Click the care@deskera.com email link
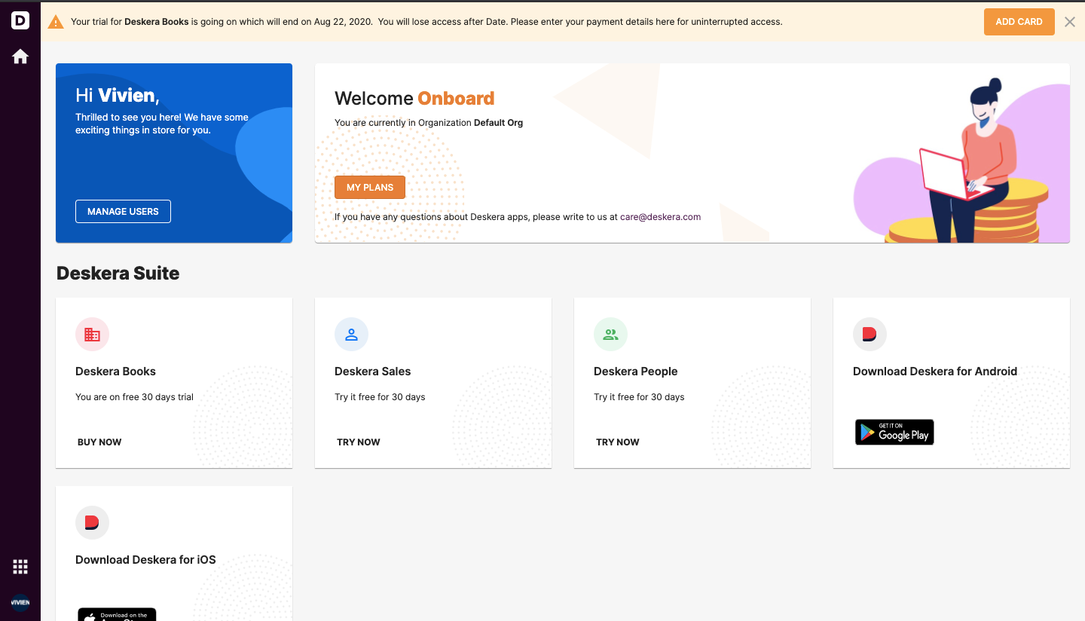 click(x=660, y=217)
